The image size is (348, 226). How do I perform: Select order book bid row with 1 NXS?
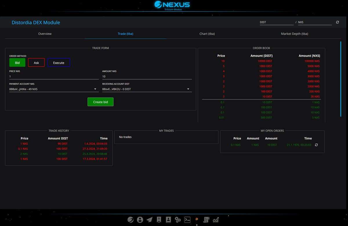(x=261, y=102)
